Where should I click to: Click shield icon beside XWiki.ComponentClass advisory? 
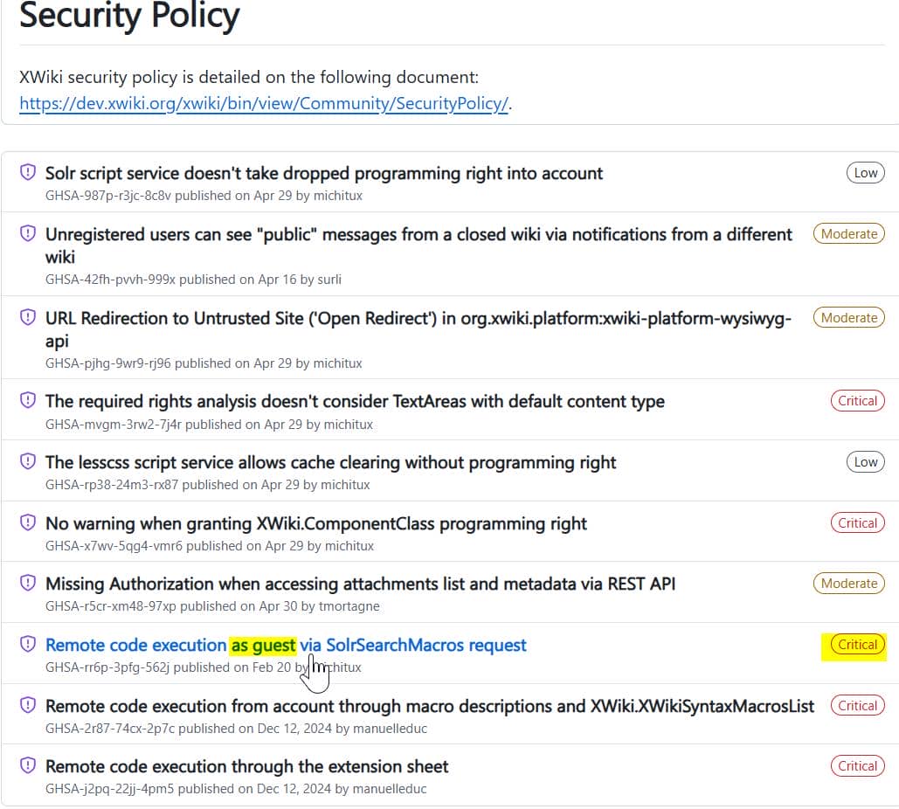click(28, 523)
